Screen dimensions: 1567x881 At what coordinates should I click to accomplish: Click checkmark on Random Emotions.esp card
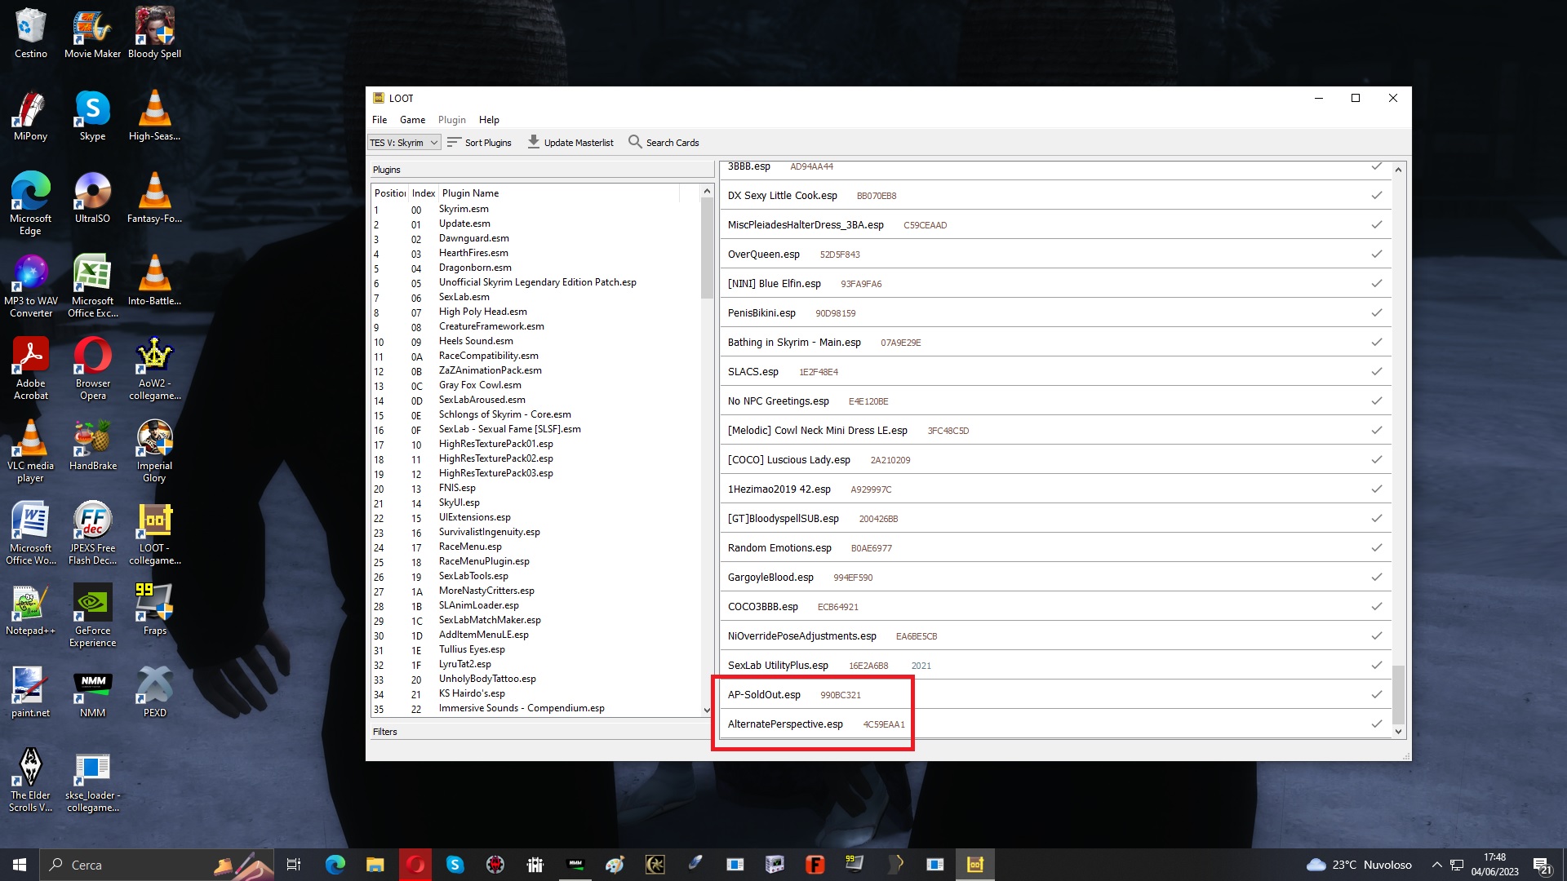click(x=1377, y=547)
